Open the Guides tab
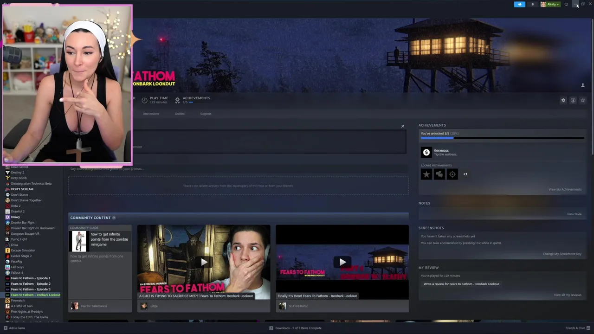This screenshot has height=334, width=594. point(180,114)
